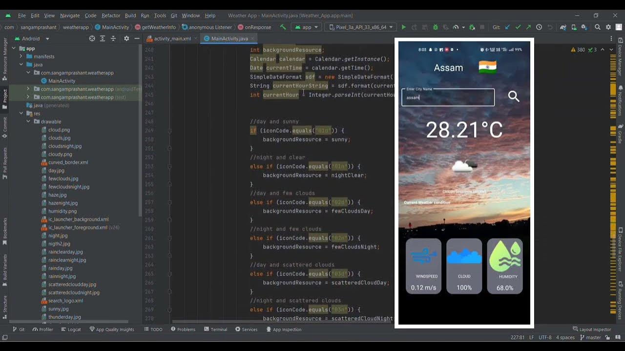The image size is (625, 351).
Task: Toggle the Commit tool window tab
Action: pyautogui.click(x=5, y=127)
